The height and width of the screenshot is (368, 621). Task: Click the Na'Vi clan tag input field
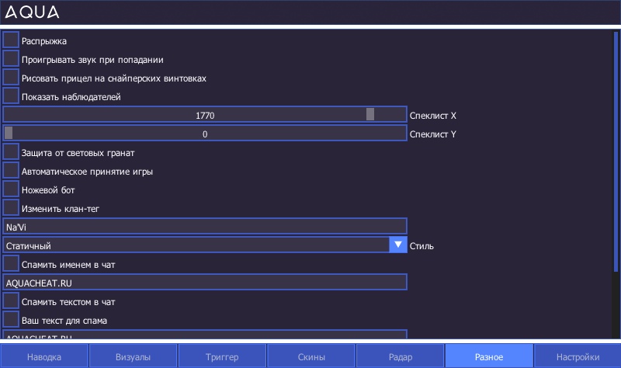[205, 227]
